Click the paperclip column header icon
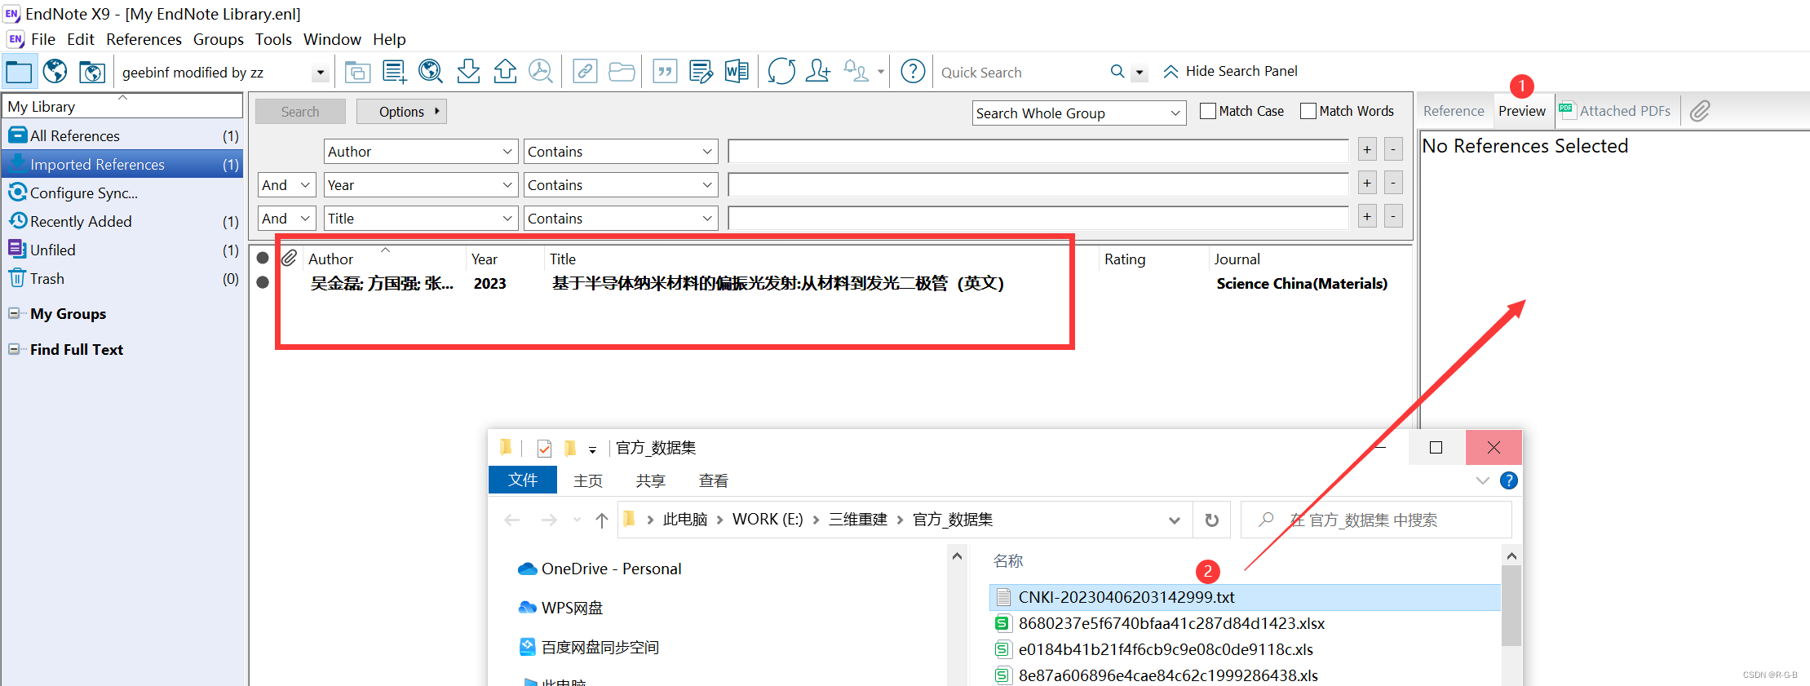This screenshot has height=686, width=1810. 289,259
